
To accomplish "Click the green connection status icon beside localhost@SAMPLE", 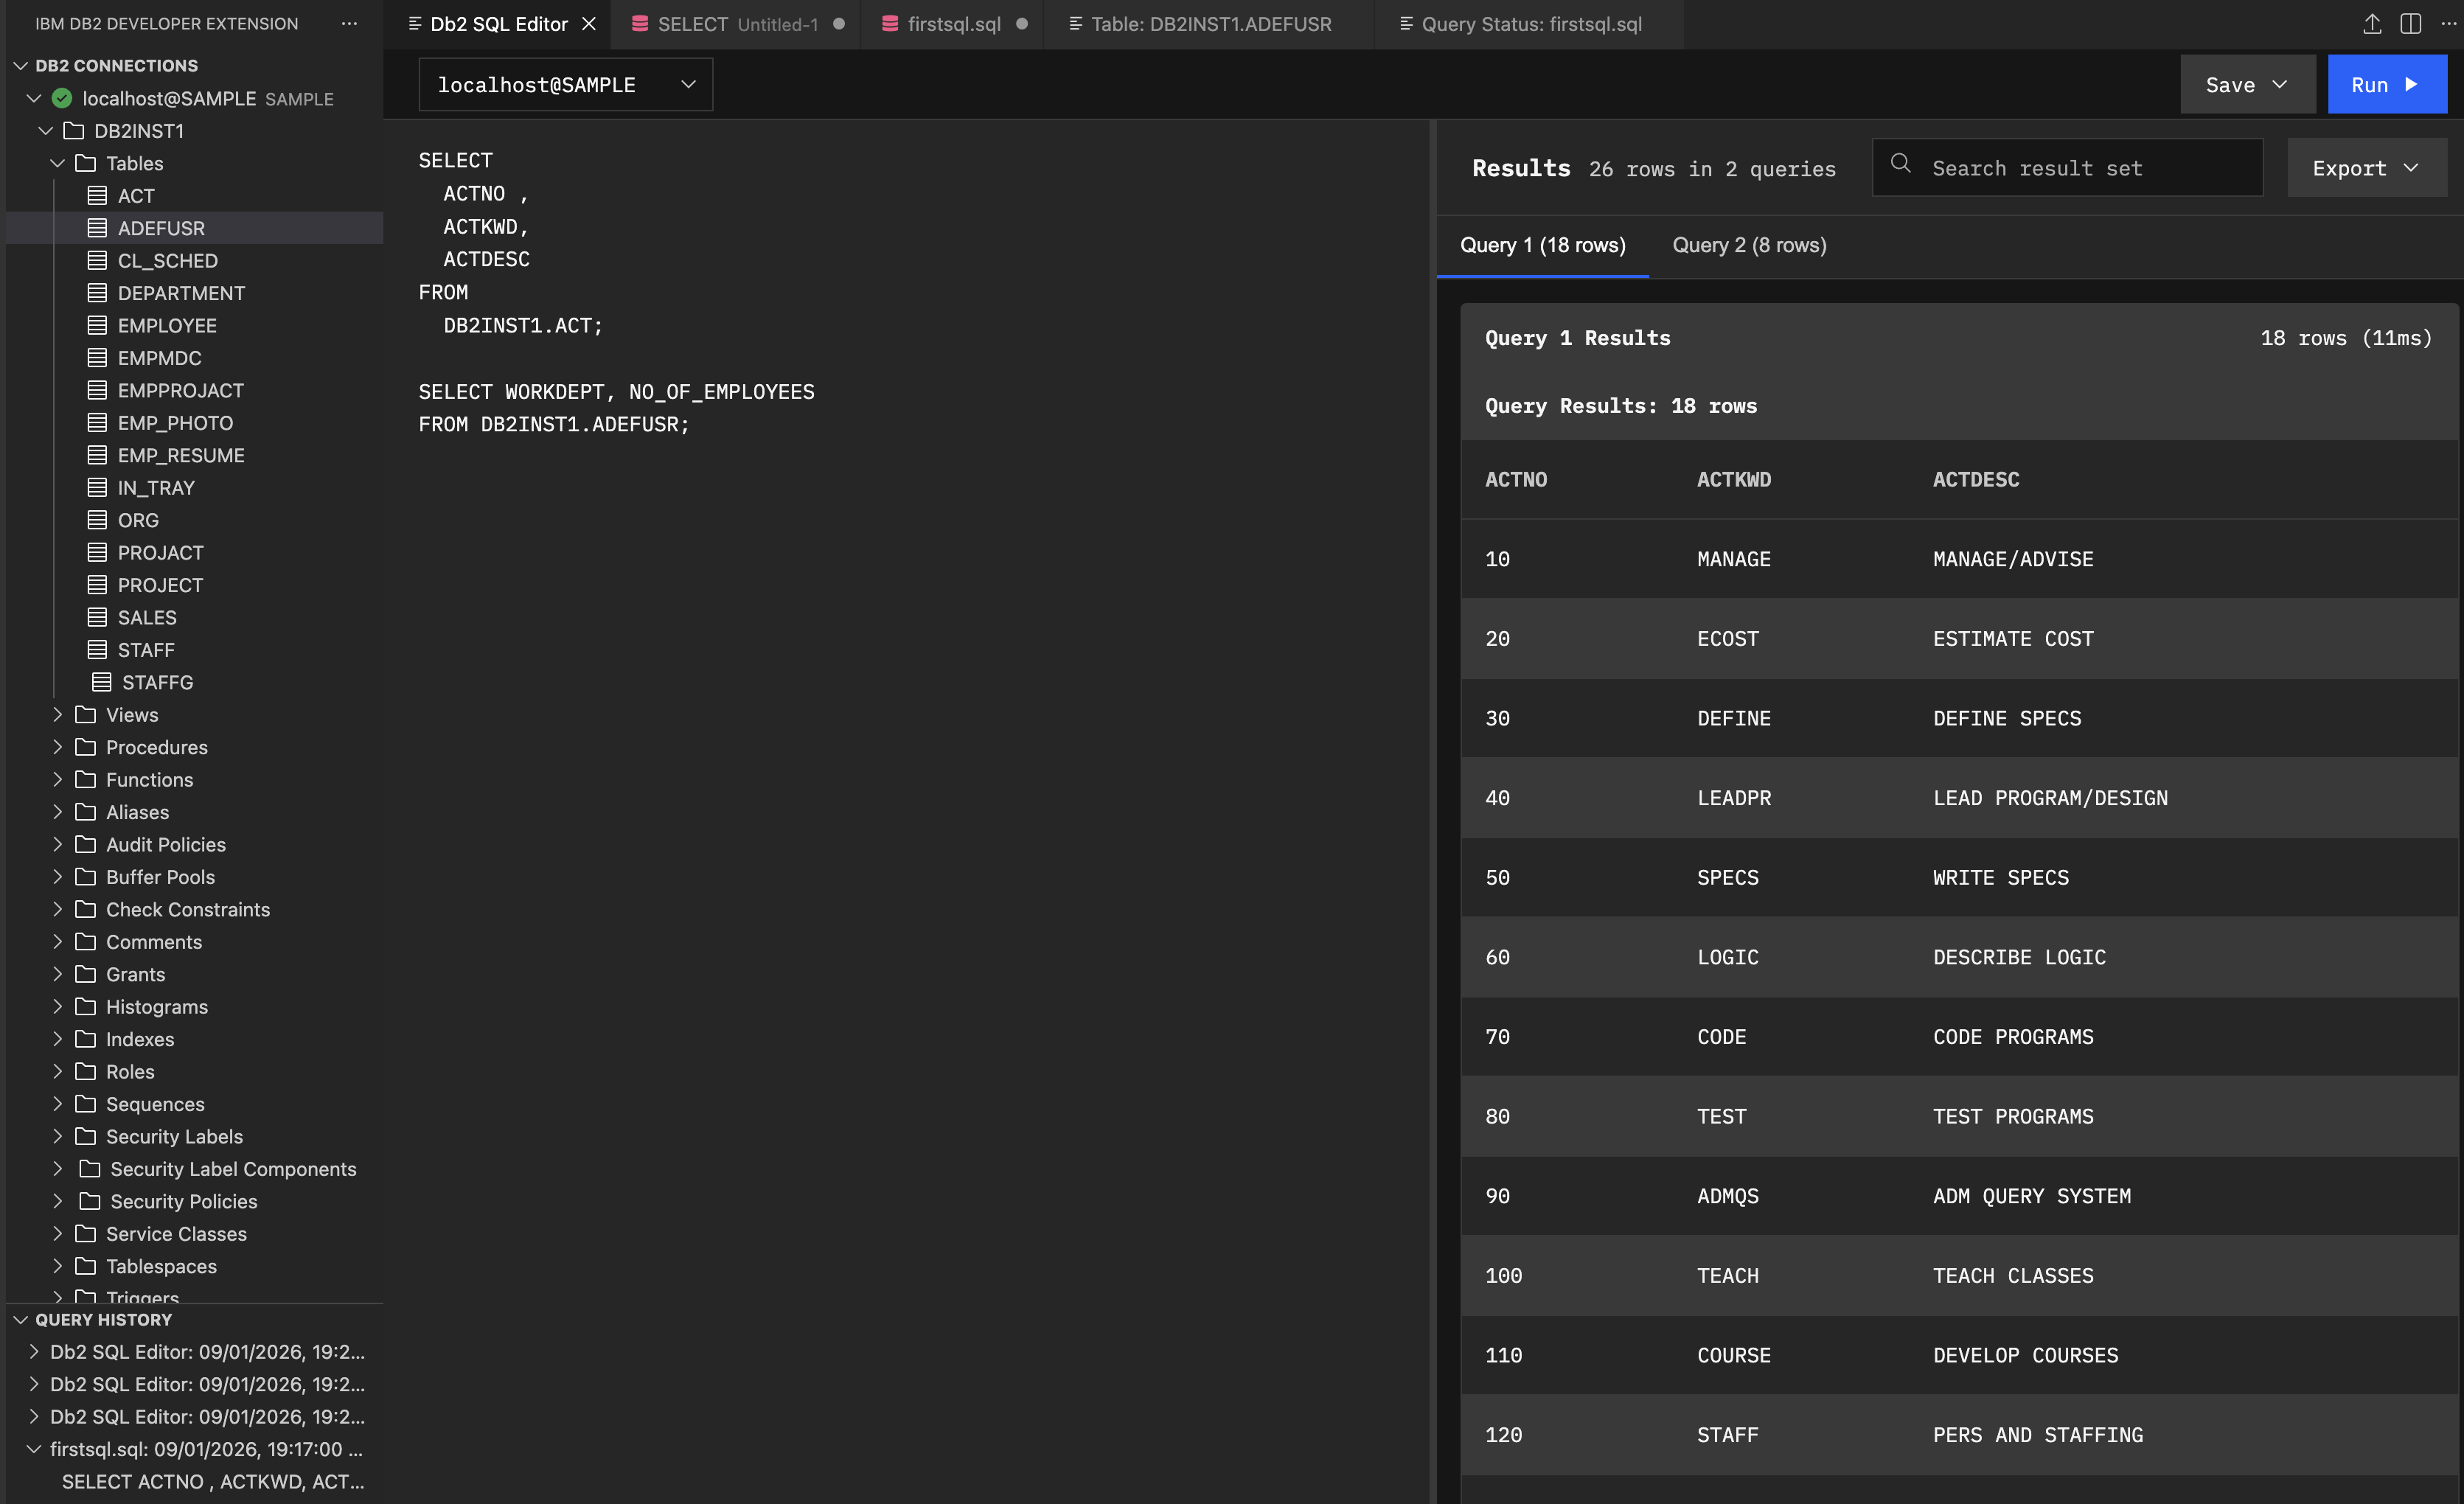I will click(61, 98).
